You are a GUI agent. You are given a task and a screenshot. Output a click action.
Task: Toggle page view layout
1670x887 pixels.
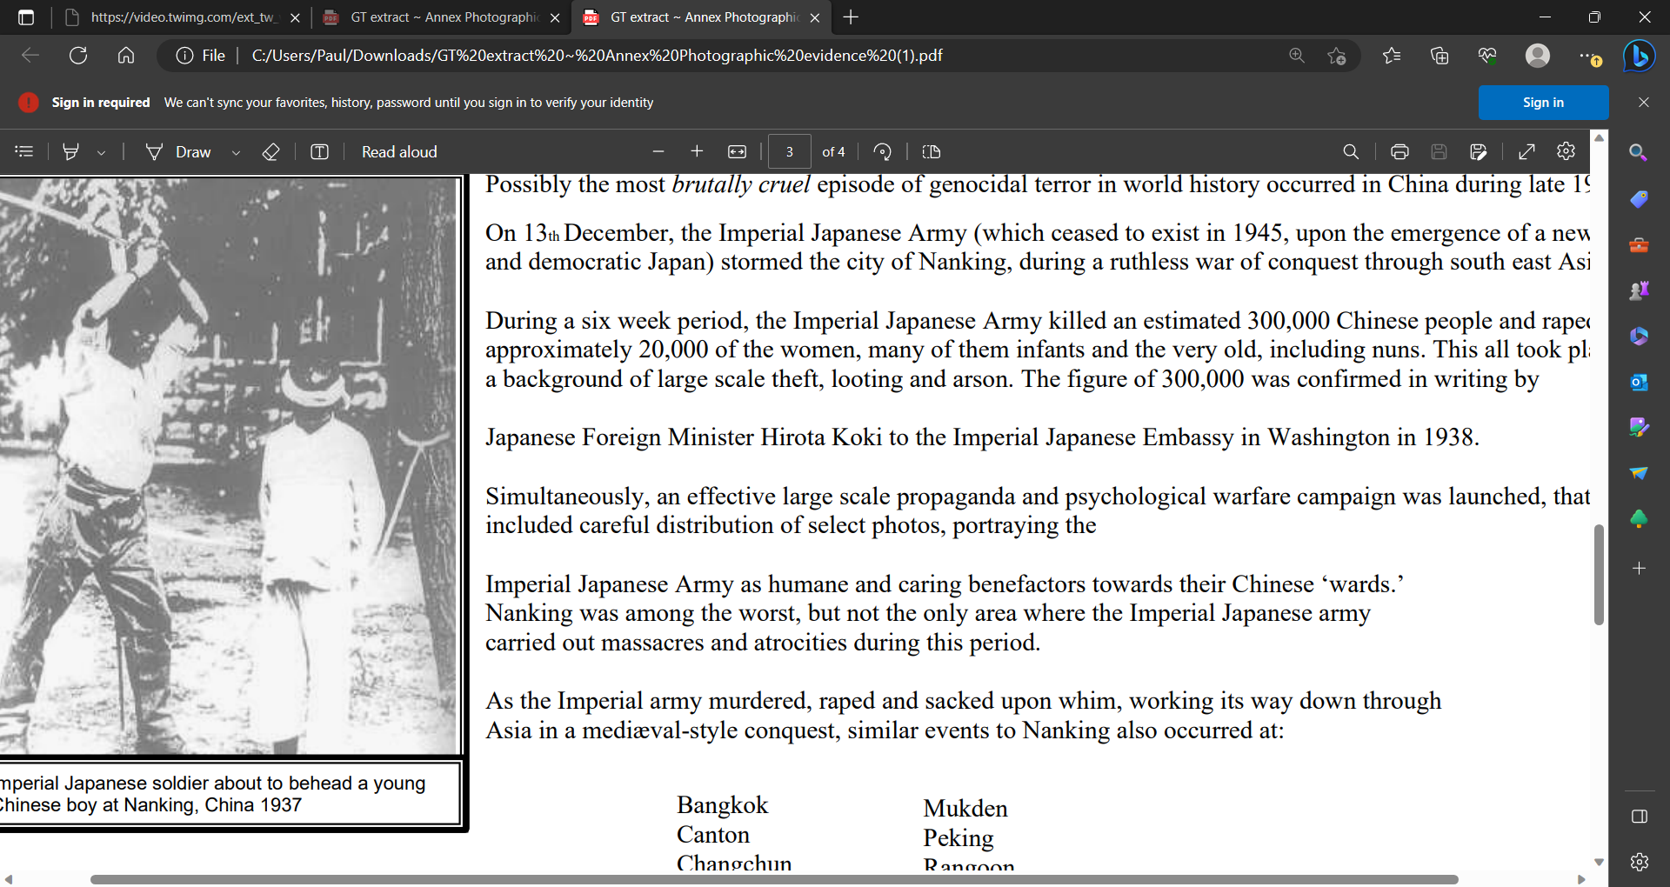pos(932,151)
